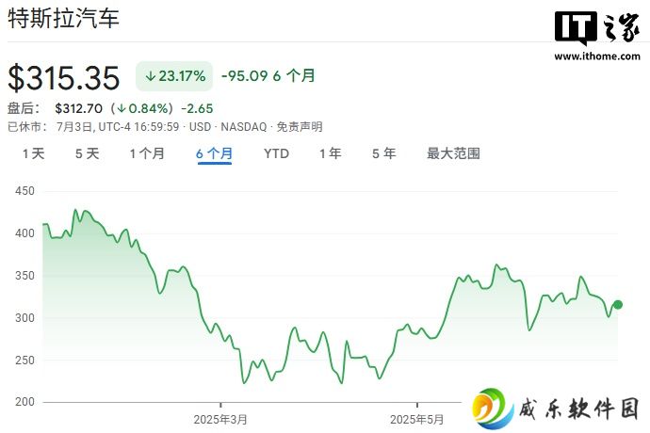The height and width of the screenshot is (433, 650).
Task: Click the after-hours change -2.65
Action: [x=197, y=108]
